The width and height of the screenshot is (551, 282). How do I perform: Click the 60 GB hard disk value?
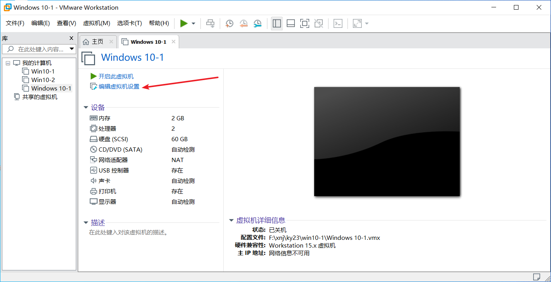(x=180, y=139)
